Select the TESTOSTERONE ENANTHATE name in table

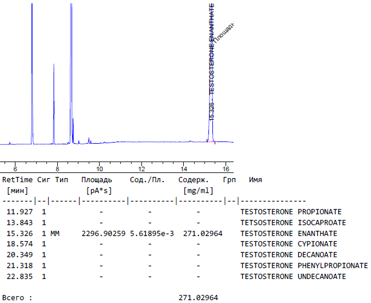[x=289, y=234]
